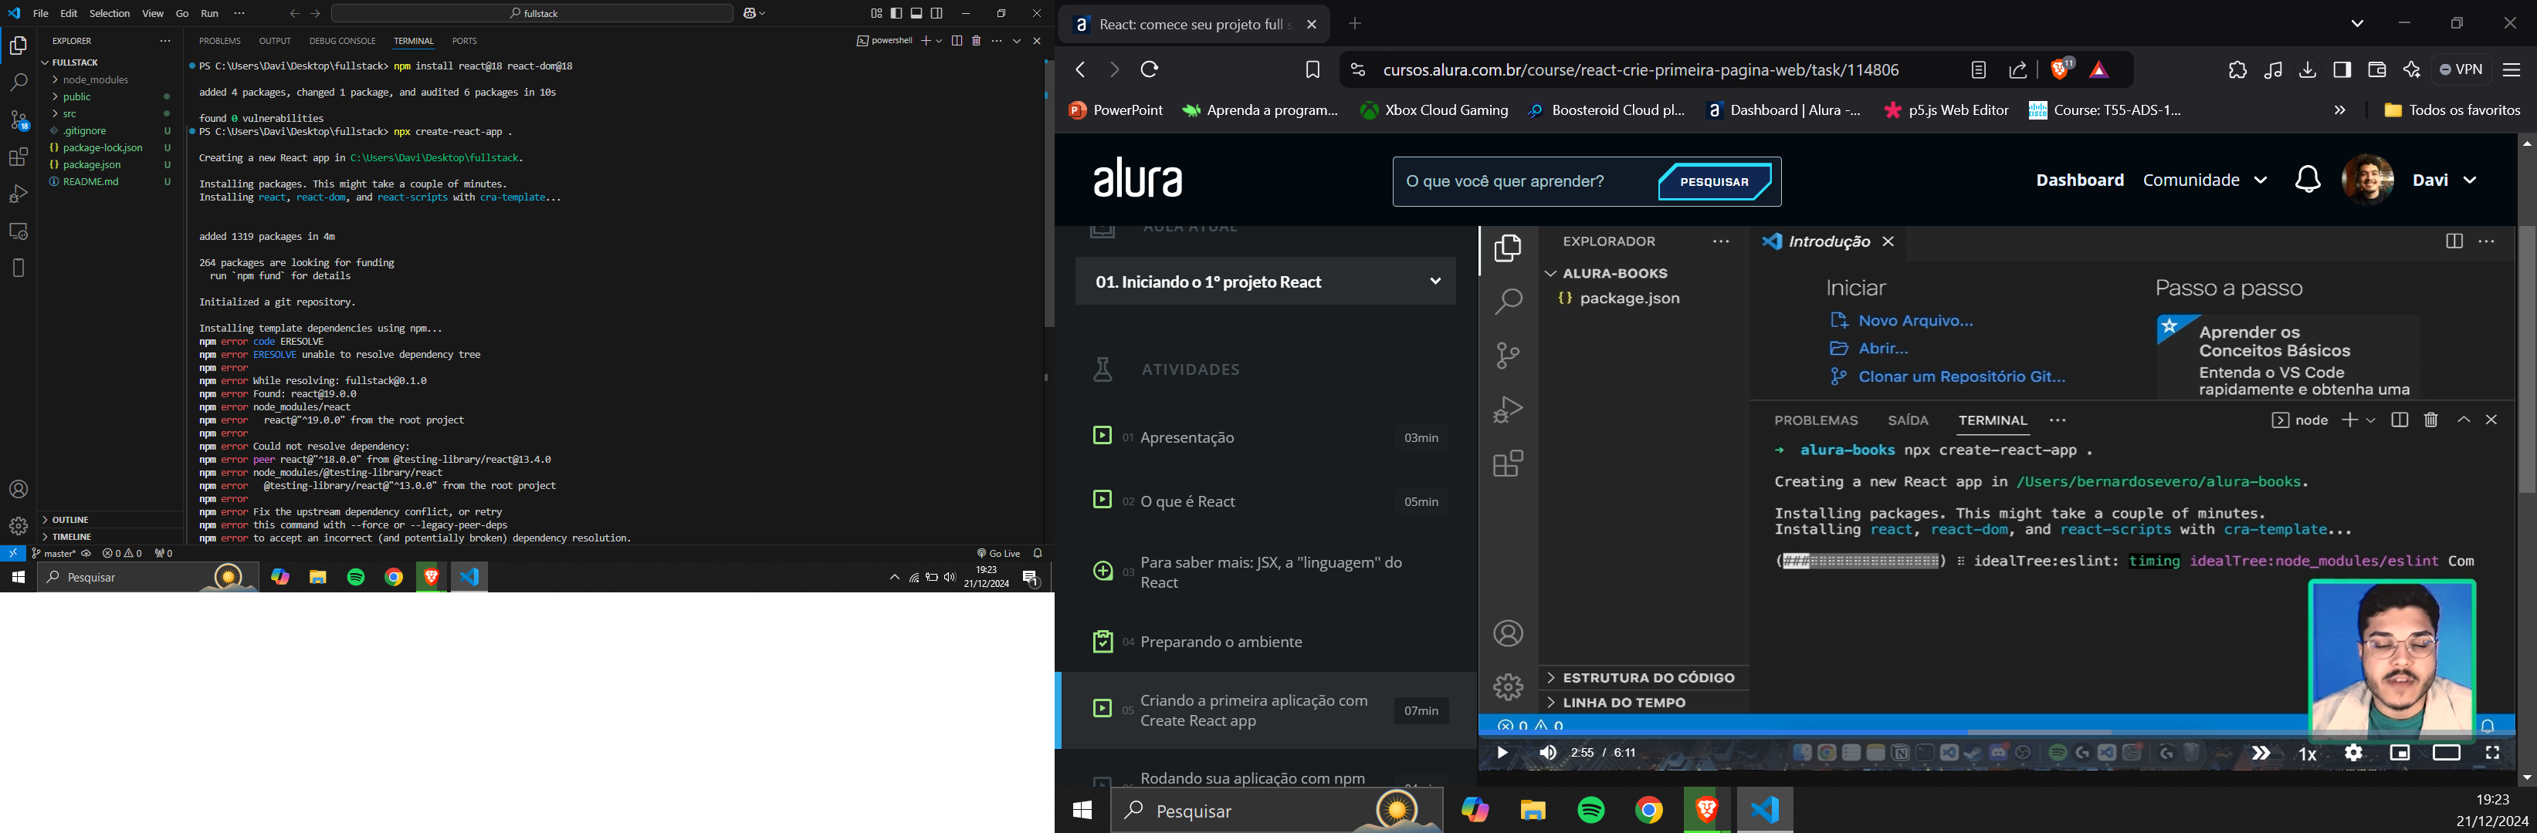Toggle Brave reader mode icon in address bar
This screenshot has width=2537, height=833.
[x=1979, y=70]
